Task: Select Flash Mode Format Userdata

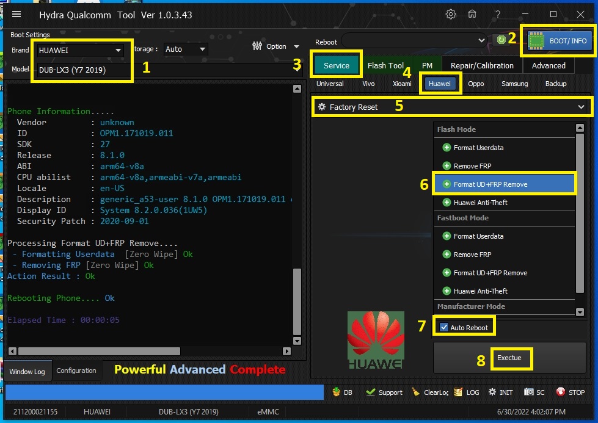Action: (504, 148)
